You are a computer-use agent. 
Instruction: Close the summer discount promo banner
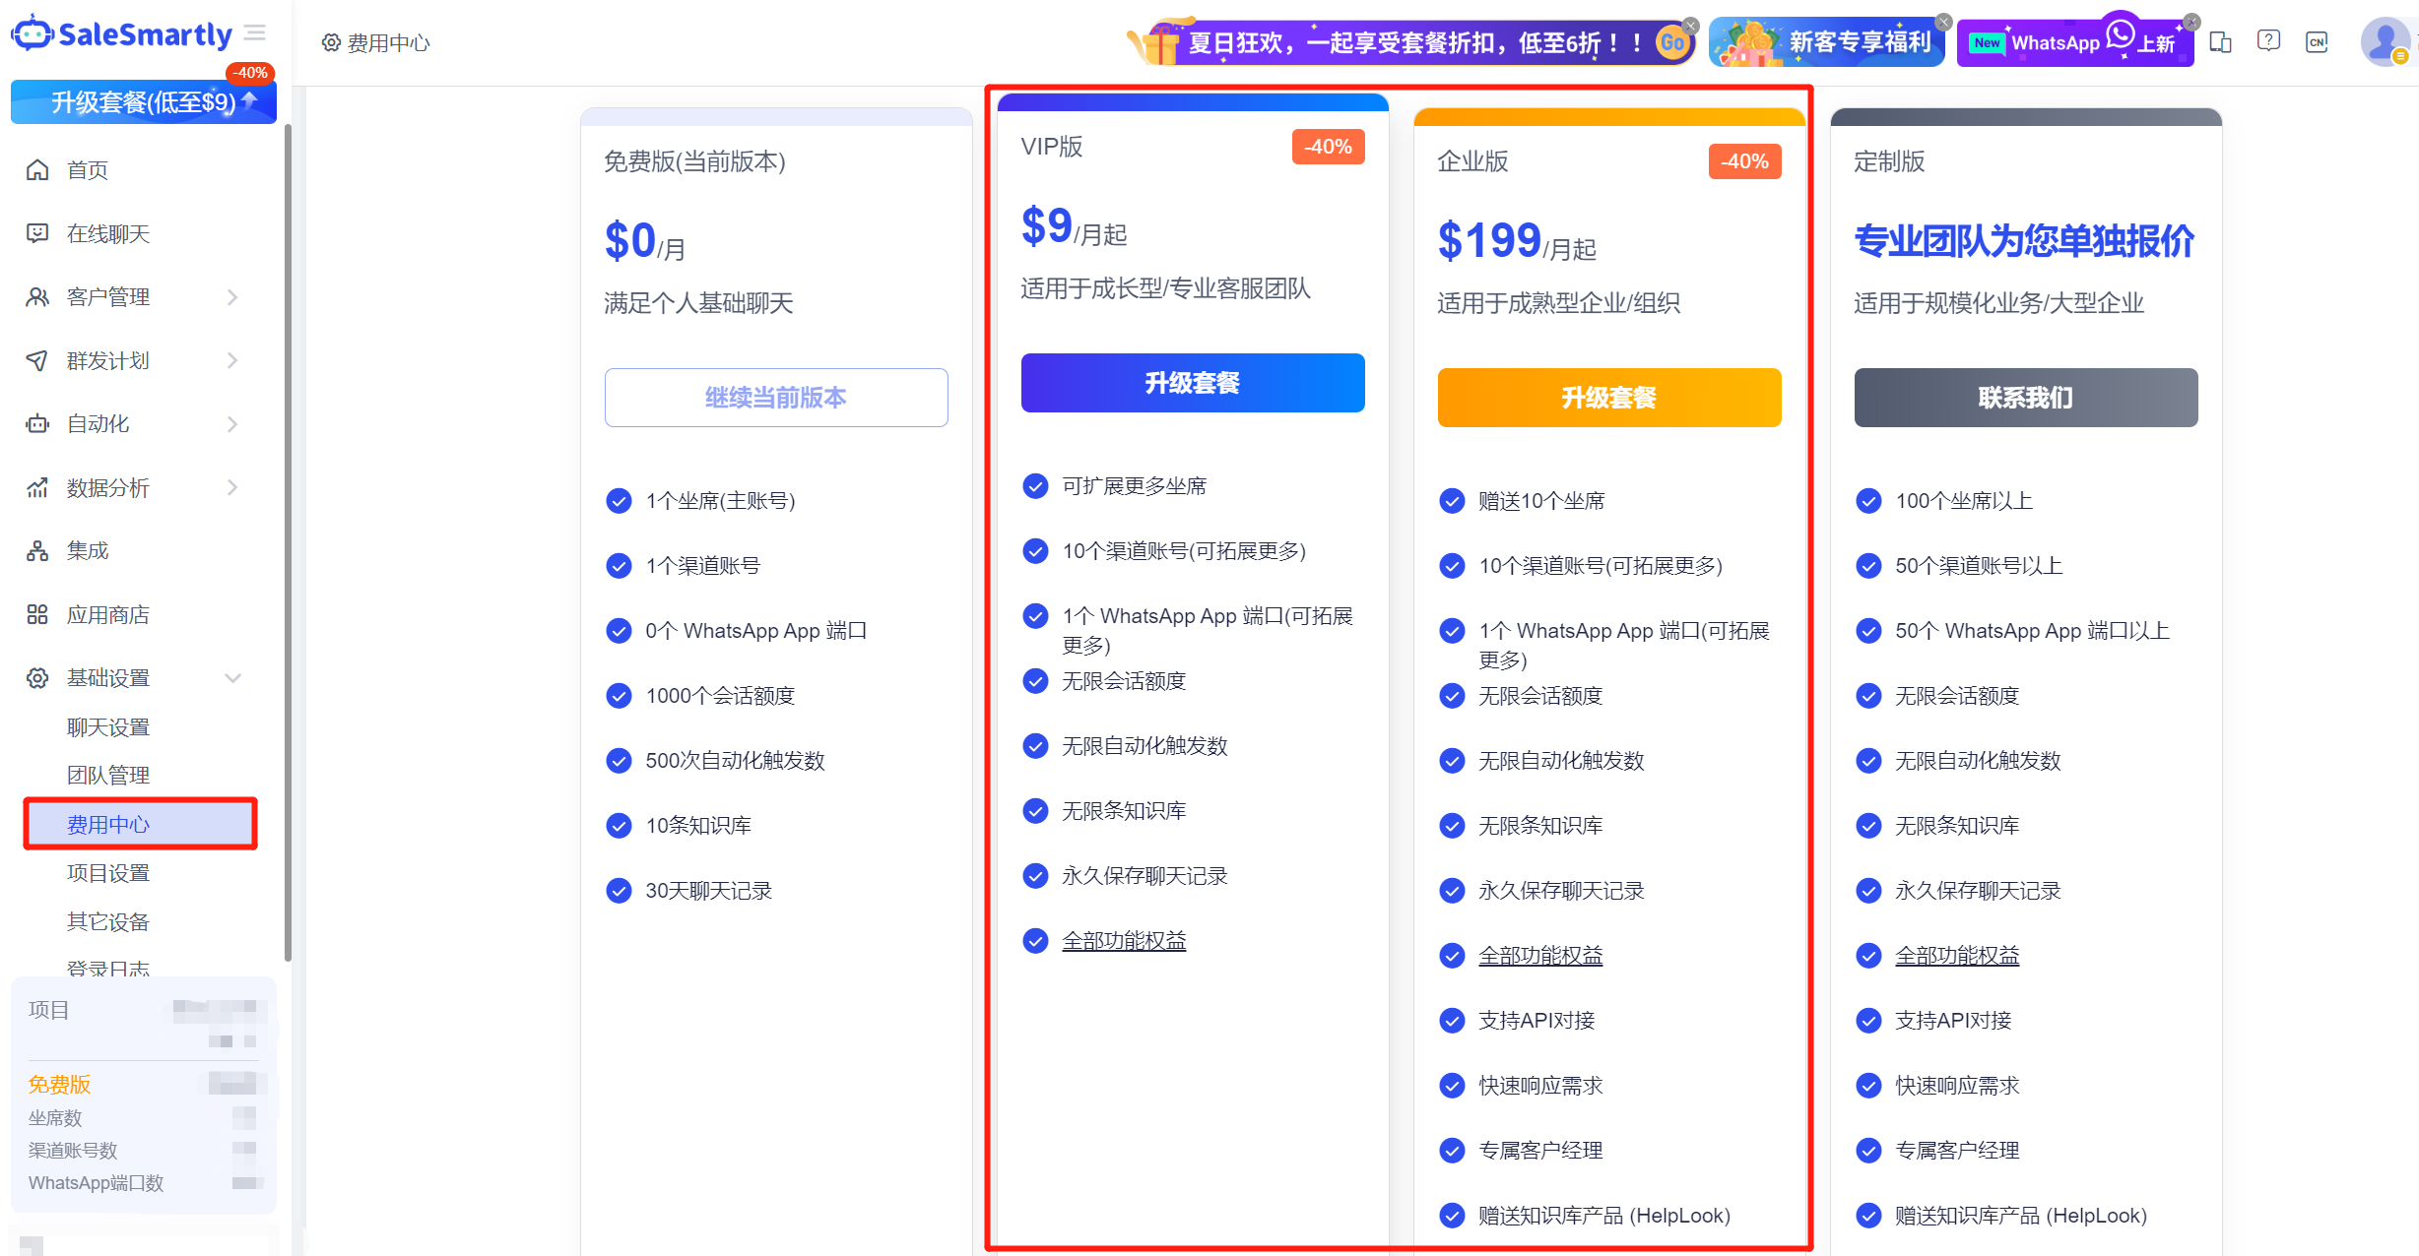click(1690, 25)
